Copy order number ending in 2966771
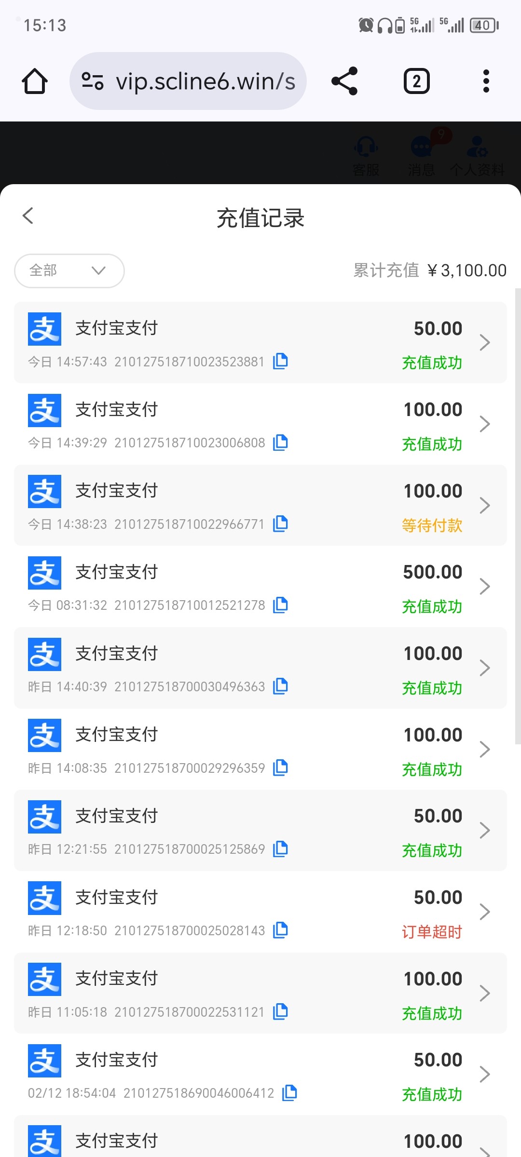 coord(280,524)
